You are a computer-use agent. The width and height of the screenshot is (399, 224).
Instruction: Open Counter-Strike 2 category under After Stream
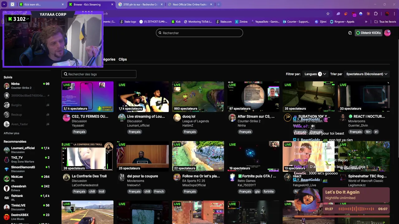click(x=249, y=121)
